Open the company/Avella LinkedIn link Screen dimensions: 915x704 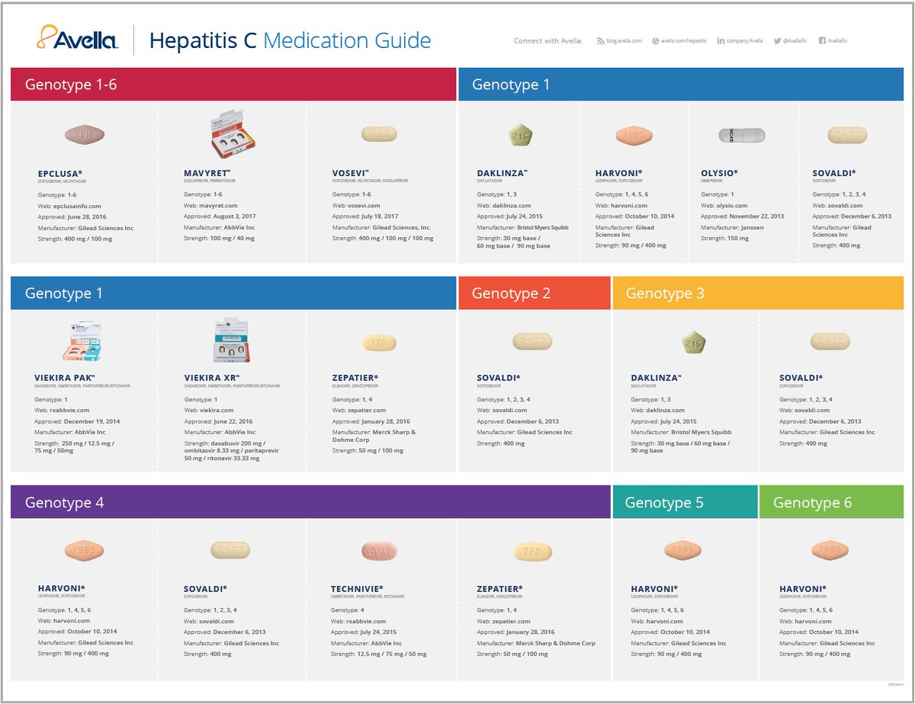point(746,40)
